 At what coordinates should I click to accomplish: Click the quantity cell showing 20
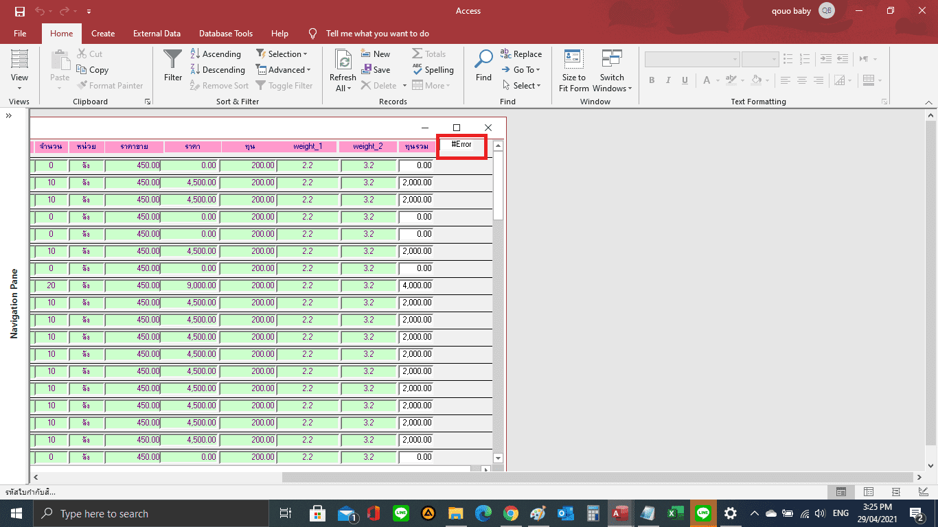pos(51,285)
